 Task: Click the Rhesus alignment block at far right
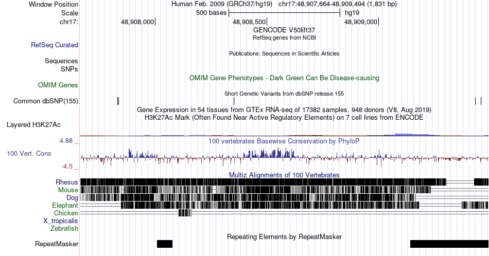[481, 182]
